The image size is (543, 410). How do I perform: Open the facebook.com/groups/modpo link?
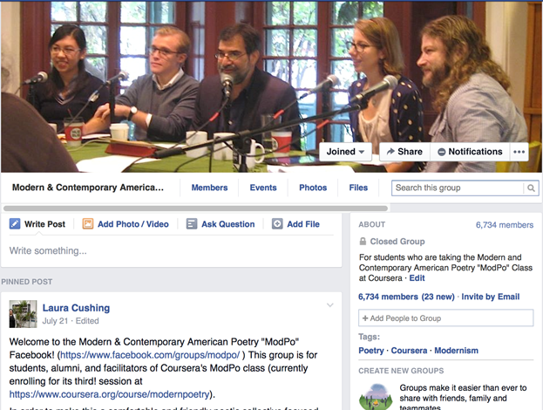(150, 355)
